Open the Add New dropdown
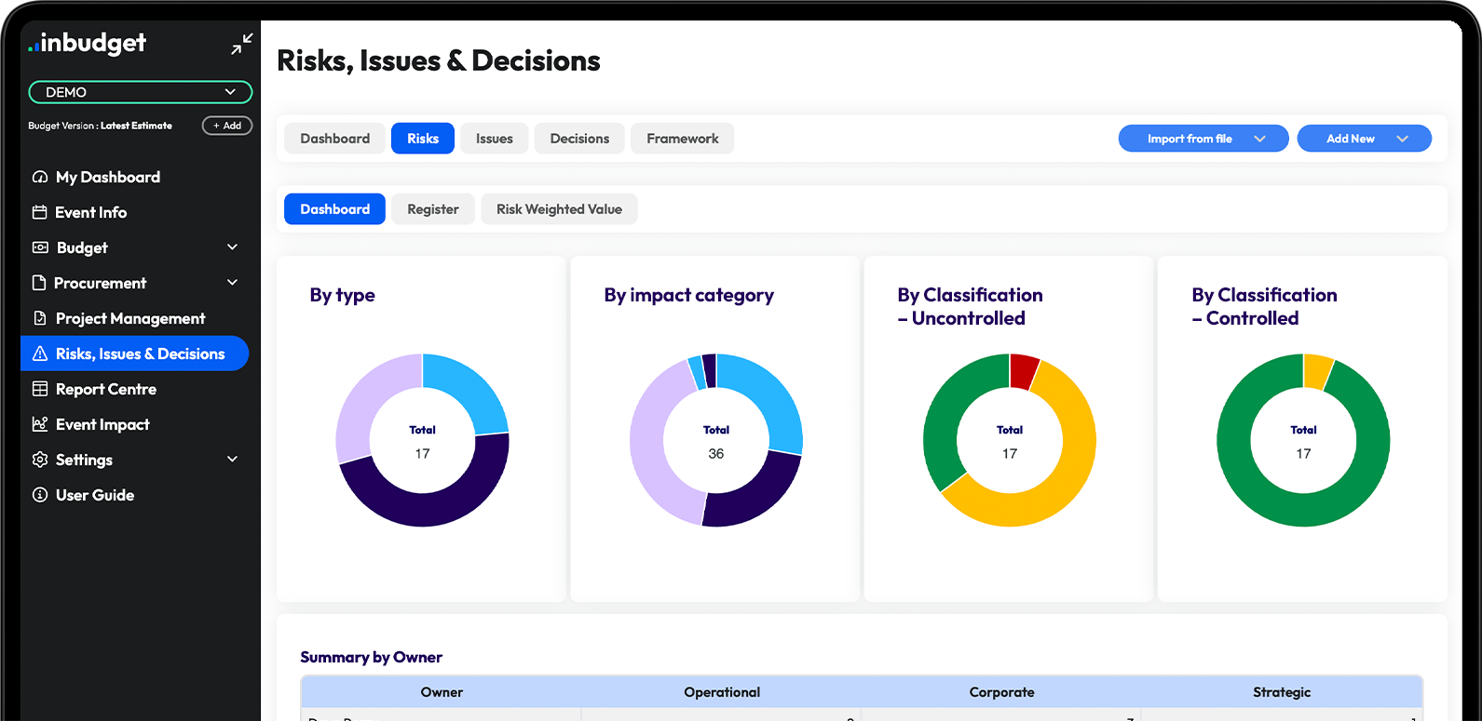The image size is (1482, 721). tap(1365, 139)
